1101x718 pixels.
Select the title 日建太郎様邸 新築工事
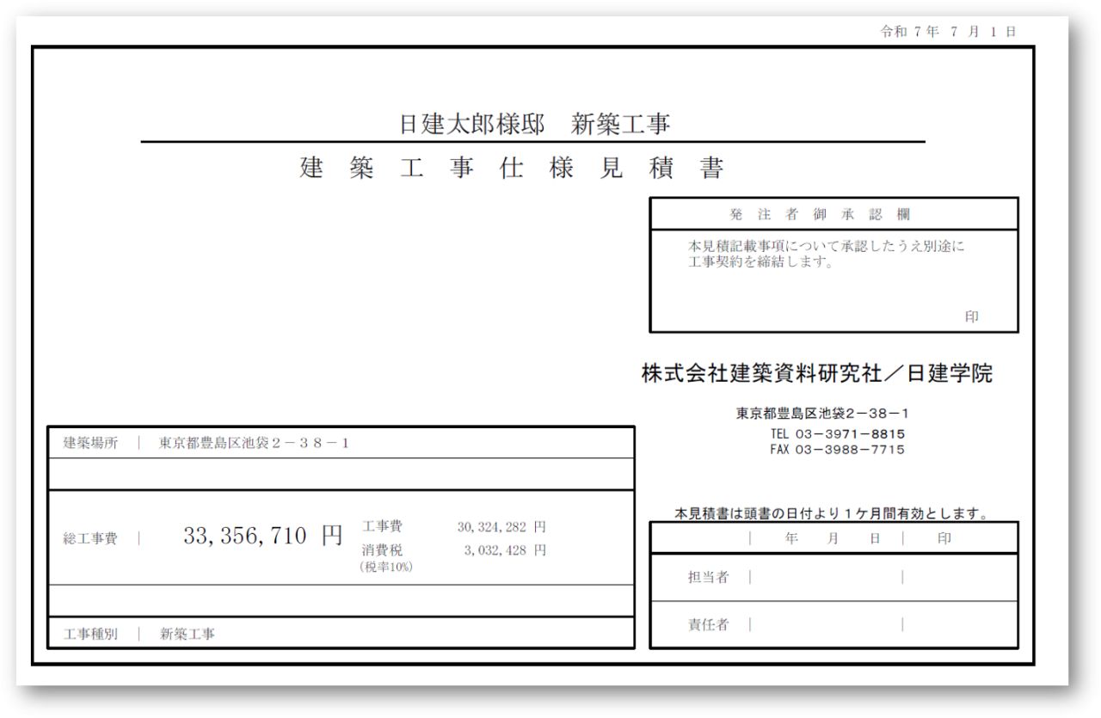pos(534,125)
